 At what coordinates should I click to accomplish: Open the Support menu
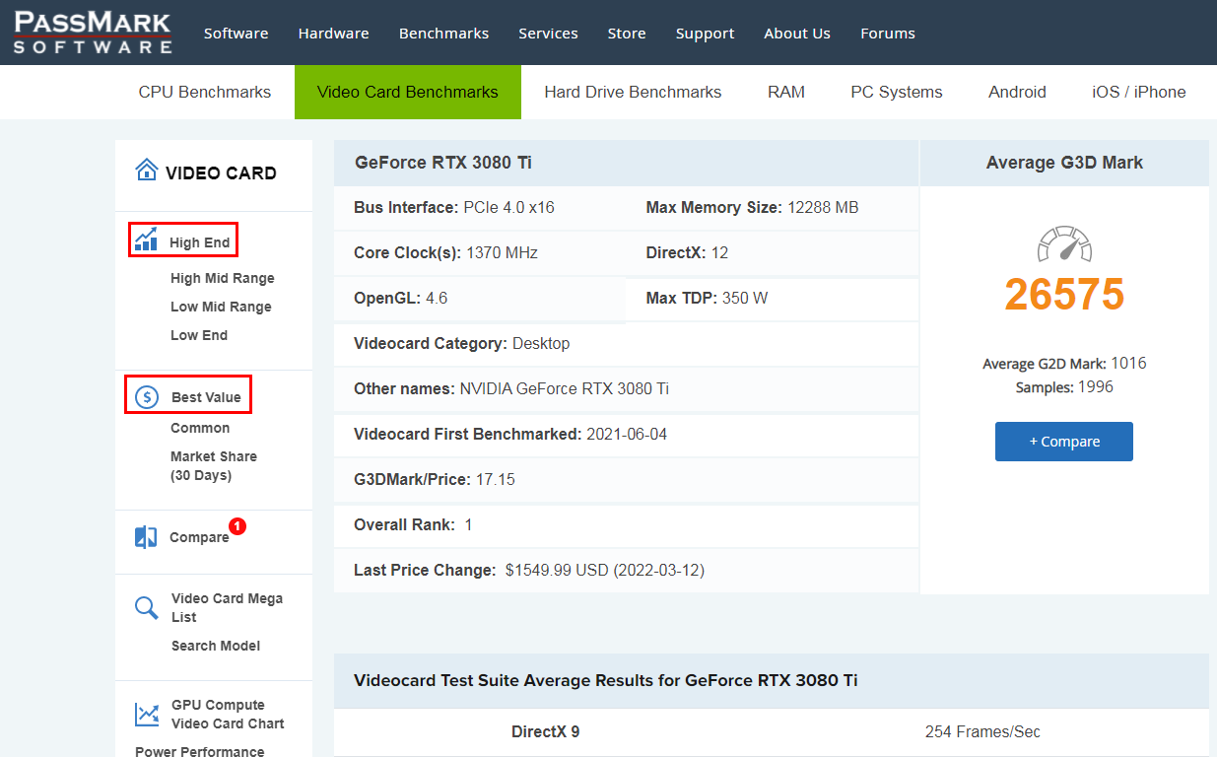(705, 34)
